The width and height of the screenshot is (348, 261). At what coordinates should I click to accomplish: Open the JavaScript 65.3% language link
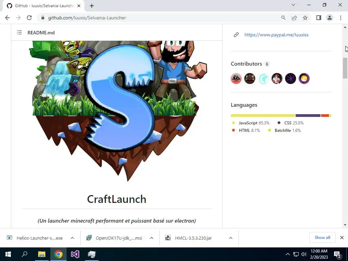(x=251, y=123)
